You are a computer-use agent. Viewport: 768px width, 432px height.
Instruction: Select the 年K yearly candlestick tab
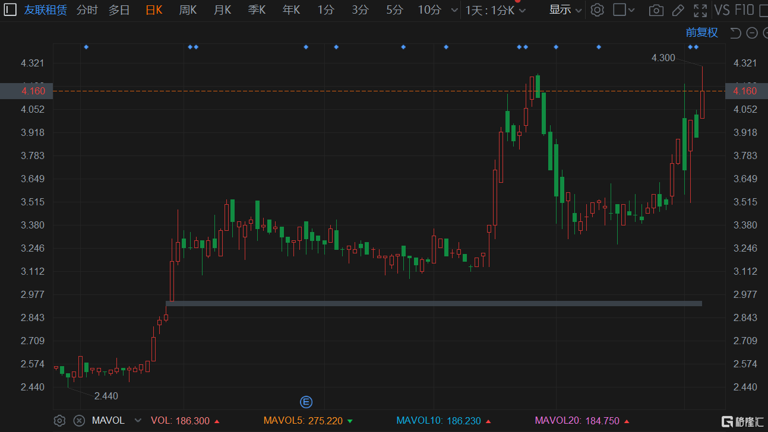tap(291, 9)
